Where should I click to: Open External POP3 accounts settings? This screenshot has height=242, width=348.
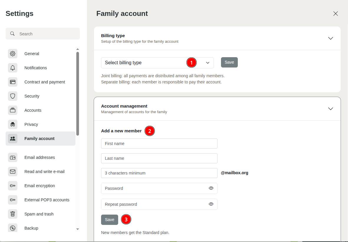coord(47,200)
